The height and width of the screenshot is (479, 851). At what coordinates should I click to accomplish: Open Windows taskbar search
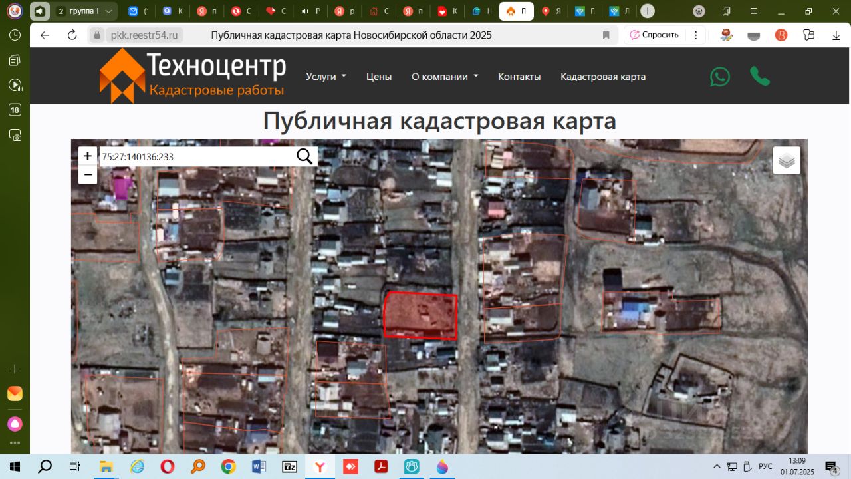(45, 466)
